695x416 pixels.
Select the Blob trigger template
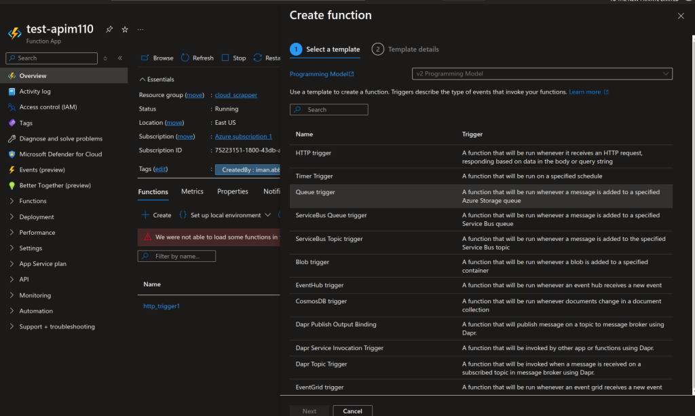click(x=481, y=266)
